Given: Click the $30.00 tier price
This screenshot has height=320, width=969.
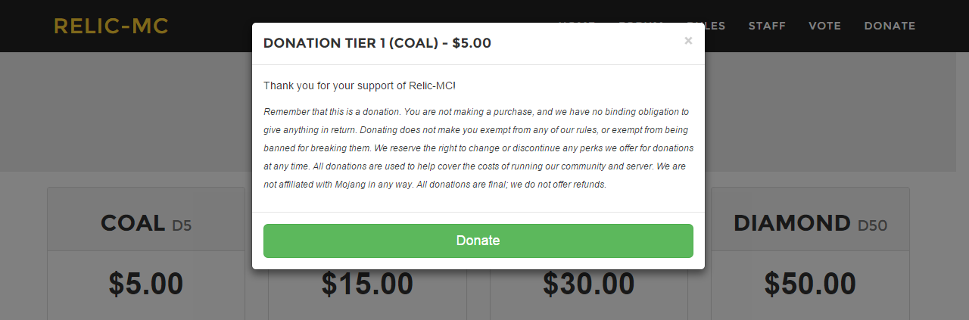Looking at the screenshot, I should click(x=588, y=284).
